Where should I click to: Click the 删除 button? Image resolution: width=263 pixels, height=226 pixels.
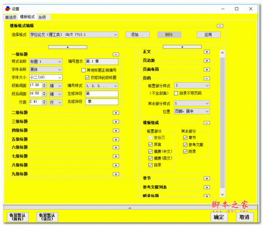click(169, 35)
